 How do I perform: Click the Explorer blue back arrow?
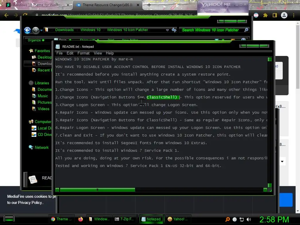tap(27, 30)
